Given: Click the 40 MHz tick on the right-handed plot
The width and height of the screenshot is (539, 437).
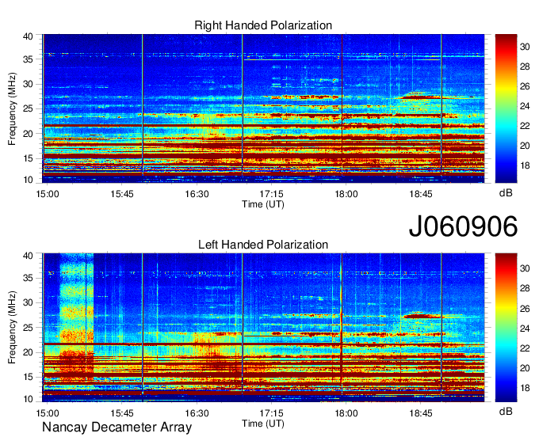Looking at the screenshot, I should click(28, 36).
